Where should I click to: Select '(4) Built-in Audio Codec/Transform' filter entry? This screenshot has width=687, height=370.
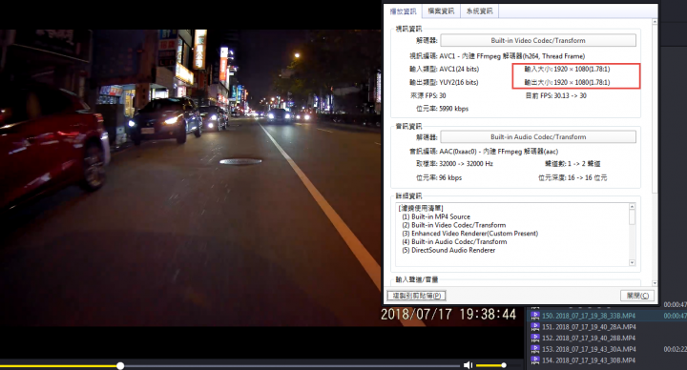[454, 241]
